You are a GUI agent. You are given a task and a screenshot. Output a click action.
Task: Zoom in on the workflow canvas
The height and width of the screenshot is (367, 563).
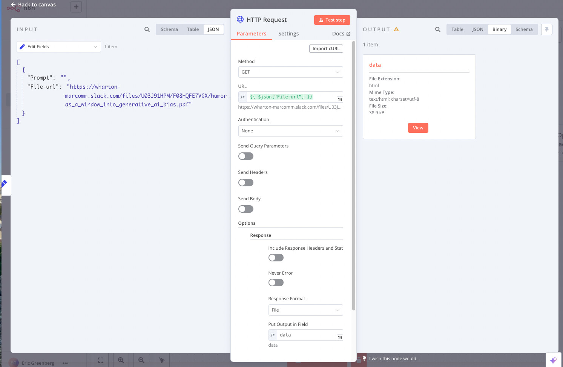coord(121,360)
